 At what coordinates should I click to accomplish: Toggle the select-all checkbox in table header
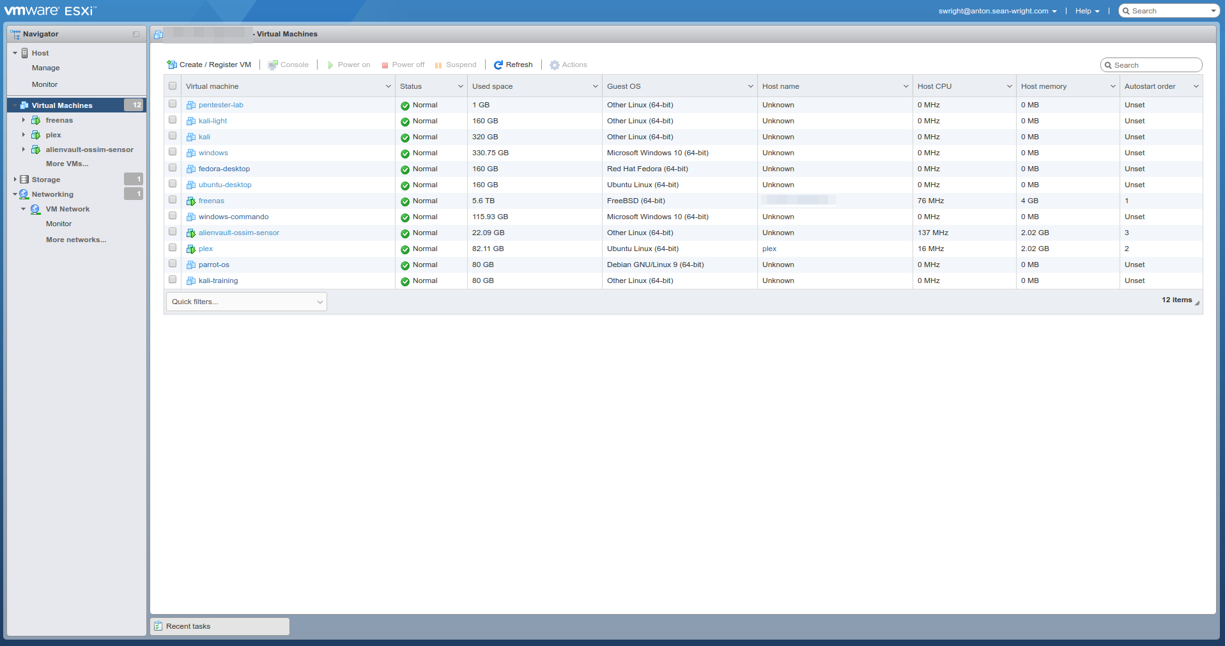[173, 86]
